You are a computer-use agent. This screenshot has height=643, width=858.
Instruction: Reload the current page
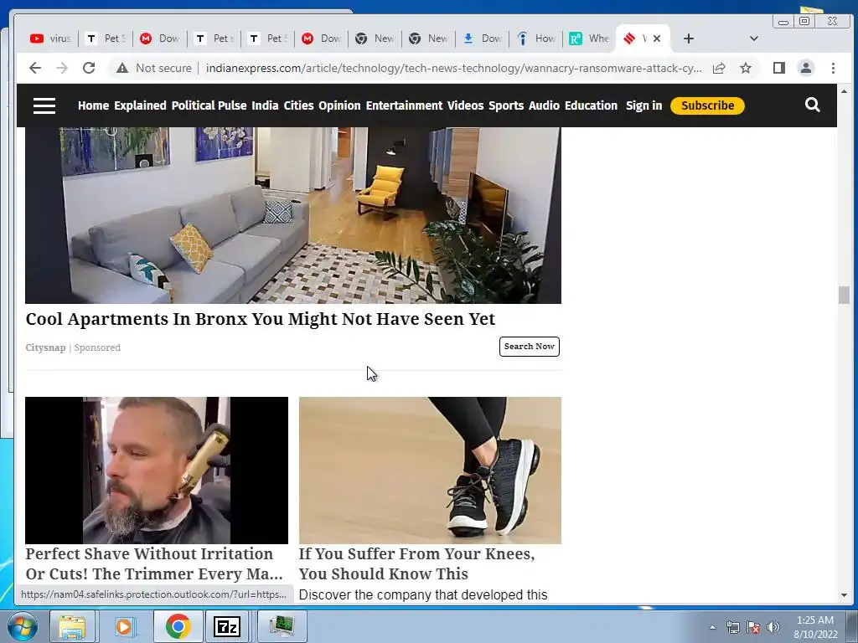[89, 68]
